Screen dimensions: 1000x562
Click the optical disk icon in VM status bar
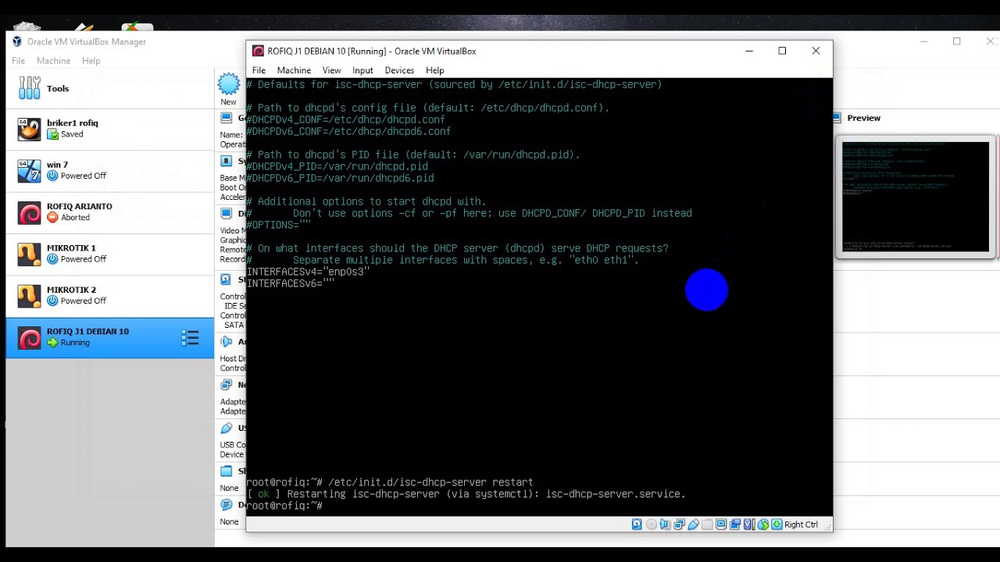click(x=652, y=525)
